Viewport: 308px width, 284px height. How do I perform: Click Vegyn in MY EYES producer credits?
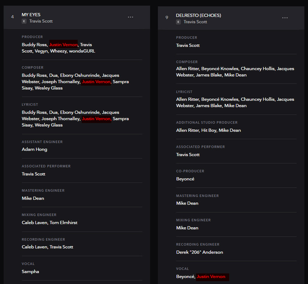41,51
